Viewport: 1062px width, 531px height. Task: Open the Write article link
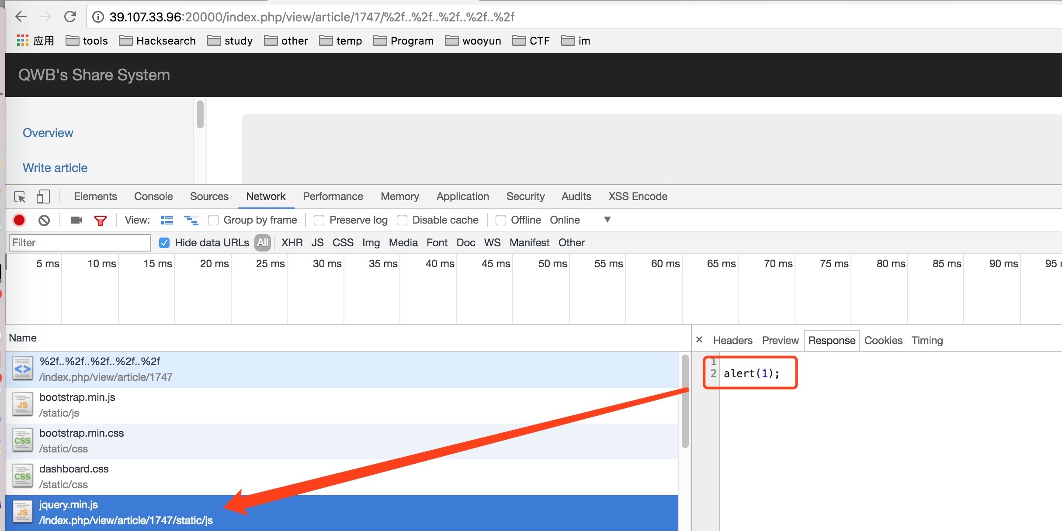click(x=55, y=168)
